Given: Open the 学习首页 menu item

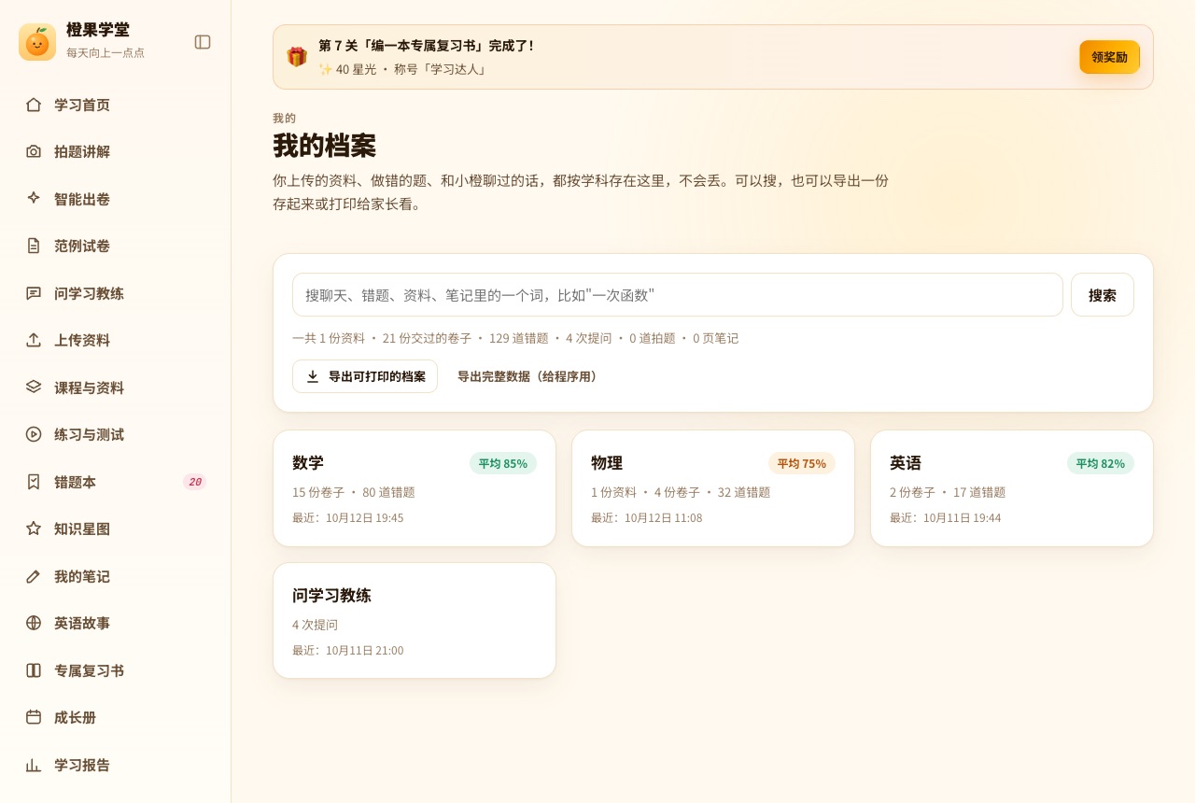Looking at the screenshot, I should (x=116, y=105).
